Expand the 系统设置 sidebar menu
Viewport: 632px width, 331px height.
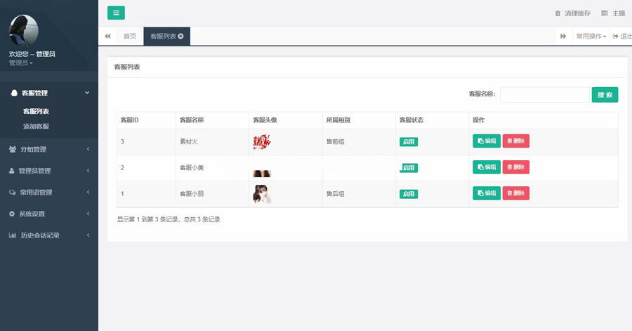click(48, 214)
